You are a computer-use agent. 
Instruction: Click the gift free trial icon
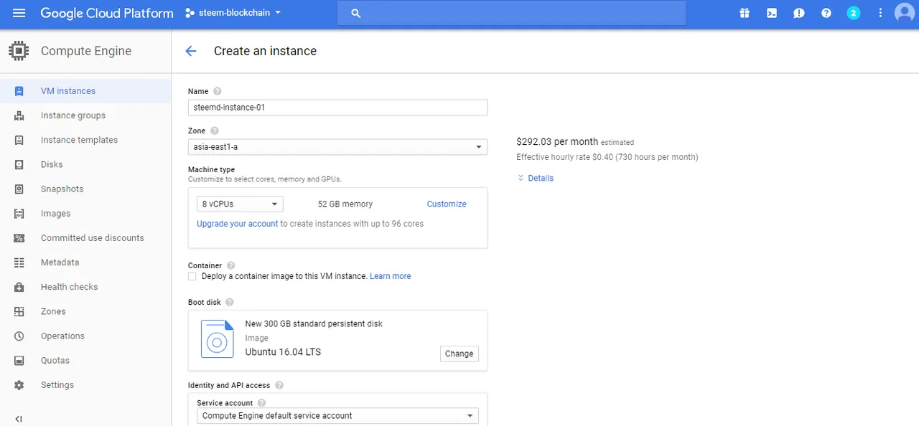(x=745, y=13)
